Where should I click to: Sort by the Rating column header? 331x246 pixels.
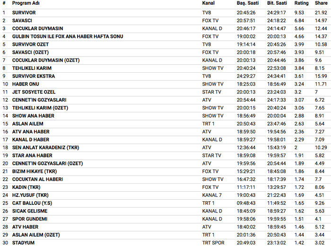(301, 3)
